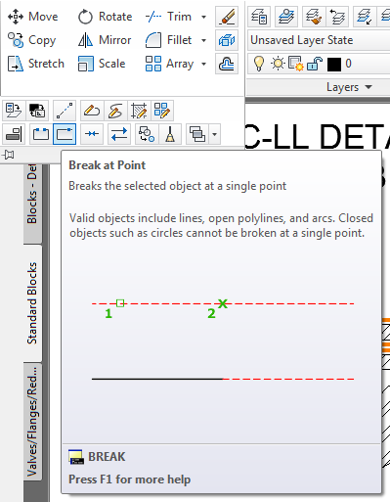Image resolution: width=390 pixels, height=502 pixels.
Task: Switch to the Valves/Flanges/Red... palette tab
Action: [x=32, y=421]
